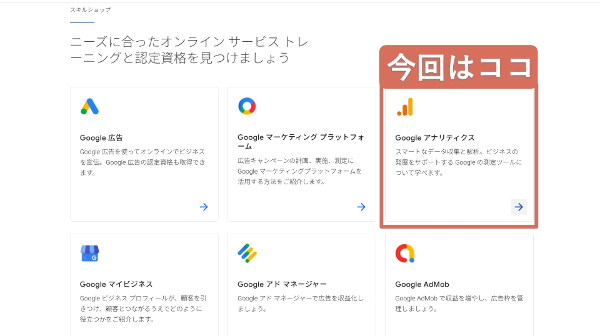Click the Google アナリティクス description text
Screen dimensions: 600x336
[x=458, y=162]
